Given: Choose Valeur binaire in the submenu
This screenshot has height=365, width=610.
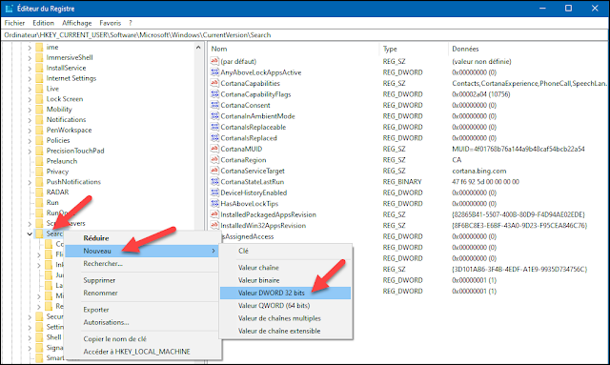Looking at the screenshot, I should [286, 280].
